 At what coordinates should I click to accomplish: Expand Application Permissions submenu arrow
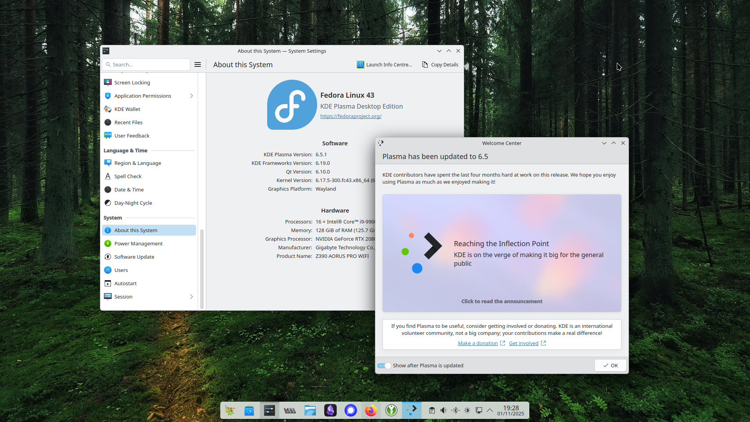click(x=191, y=96)
